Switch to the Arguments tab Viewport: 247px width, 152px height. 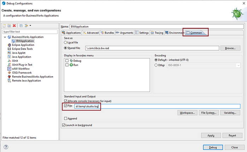[x=125, y=33]
